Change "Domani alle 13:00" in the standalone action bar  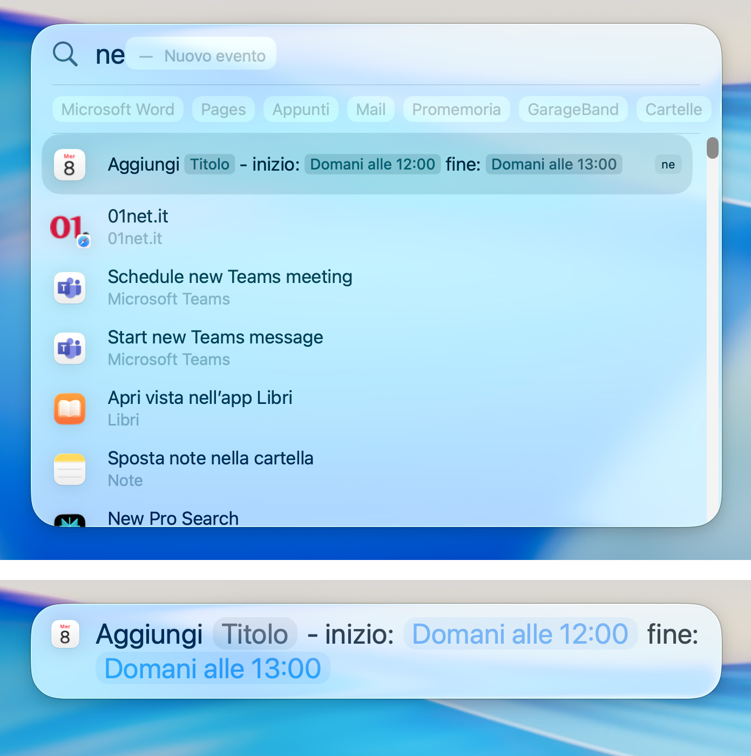[213, 669]
